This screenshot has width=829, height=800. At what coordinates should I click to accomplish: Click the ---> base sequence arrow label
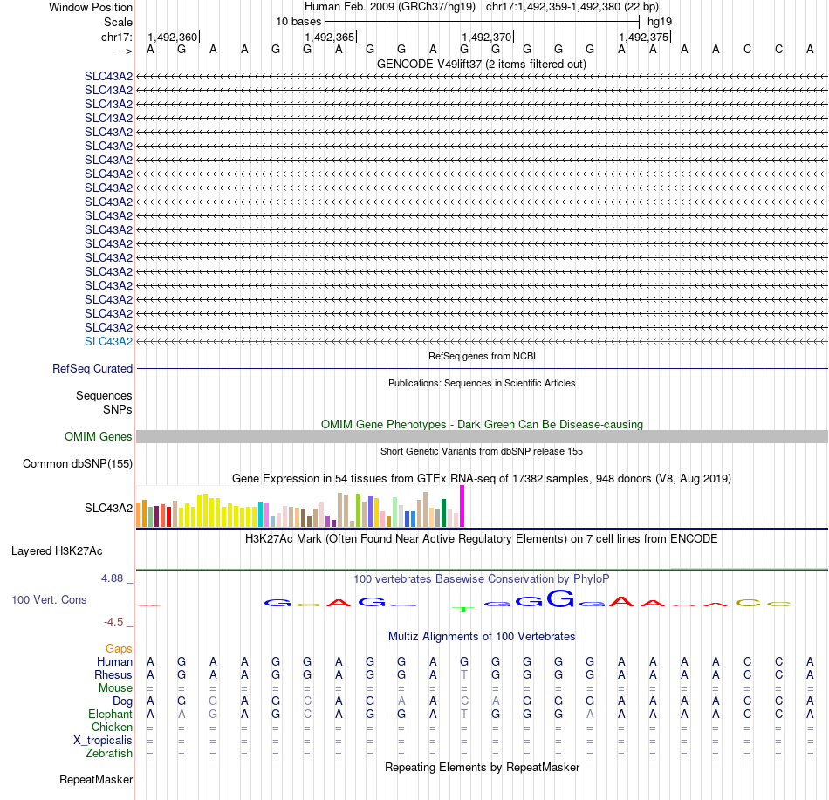(x=123, y=51)
